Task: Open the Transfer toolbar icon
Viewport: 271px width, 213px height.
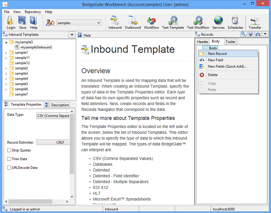Action: pos(255,21)
